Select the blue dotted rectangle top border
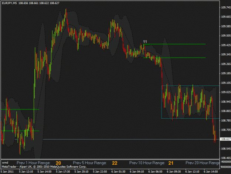The height and width of the screenshot is (174, 231). click(190, 86)
